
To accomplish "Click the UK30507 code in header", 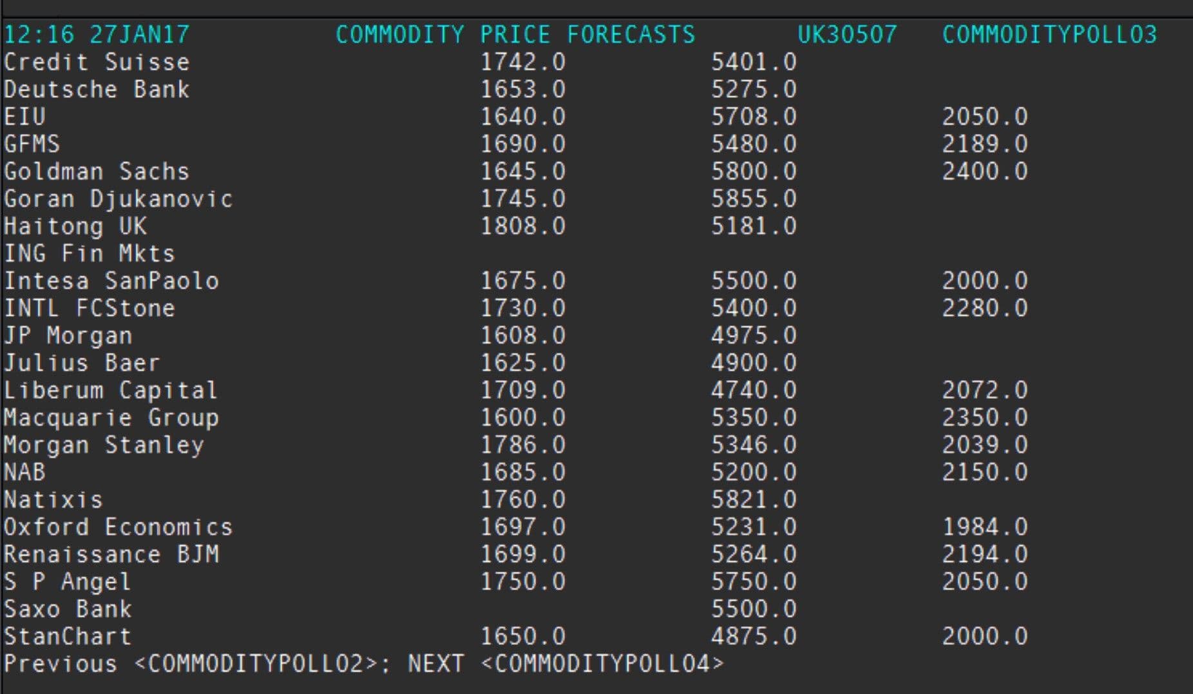I will (x=847, y=34).
